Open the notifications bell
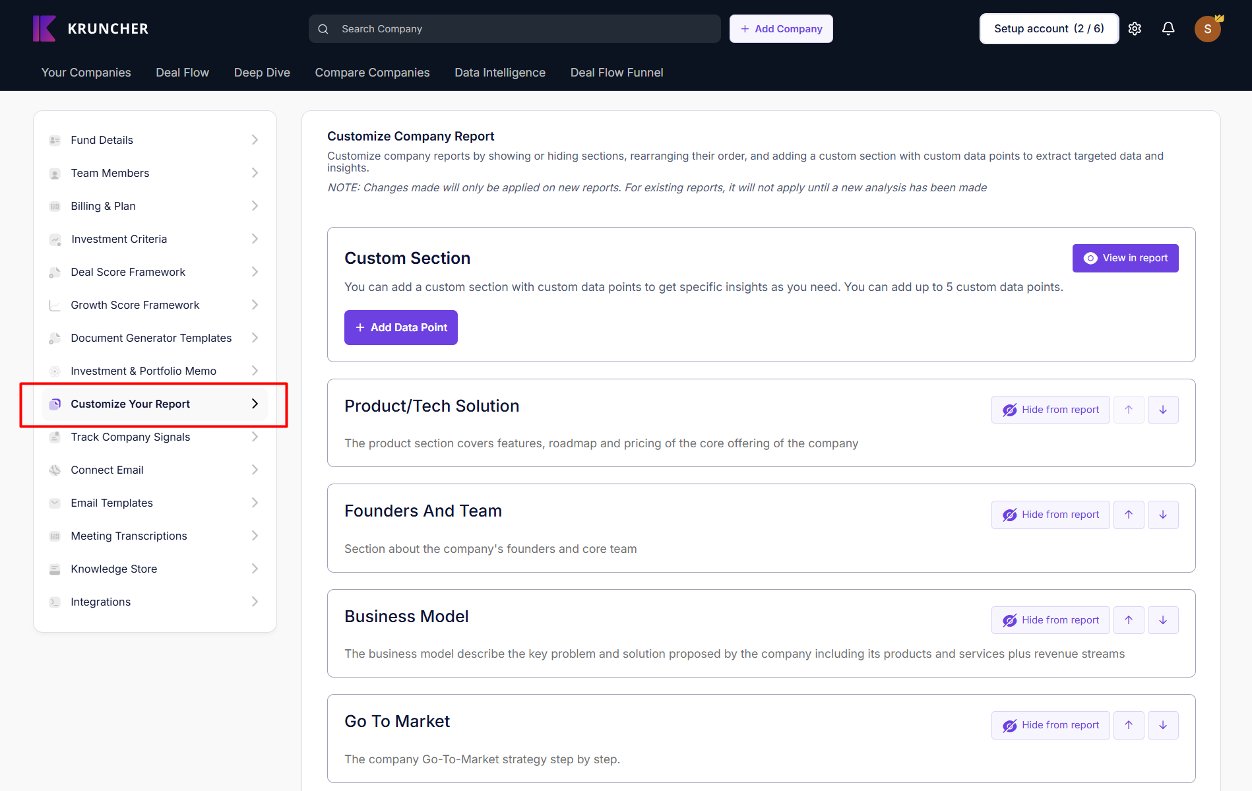This screenshot has width=1252, height=791. pos(1168,28)
